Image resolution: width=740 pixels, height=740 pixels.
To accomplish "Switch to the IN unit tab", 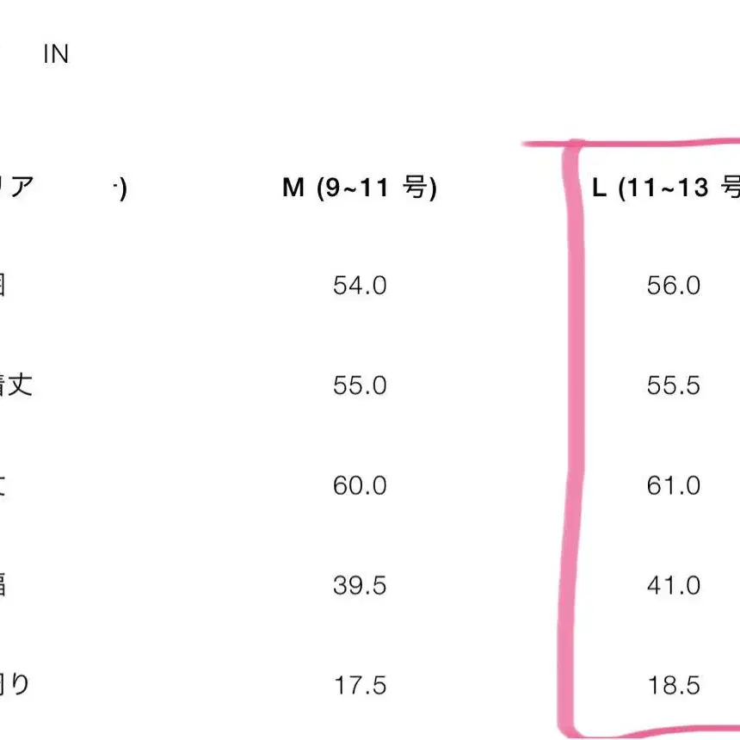I will click(x=56, y=55).
